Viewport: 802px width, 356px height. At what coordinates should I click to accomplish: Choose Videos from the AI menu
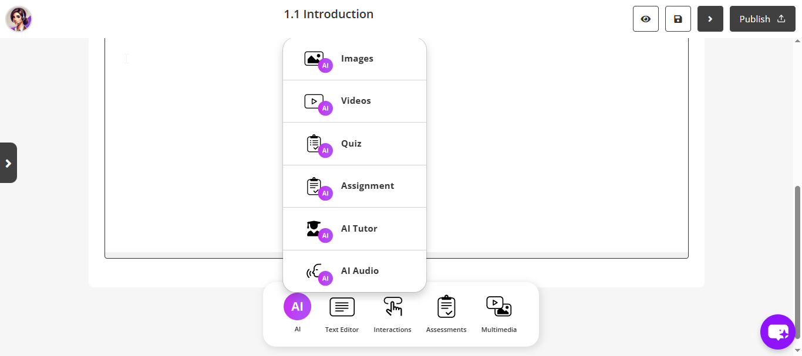[355, 100]
